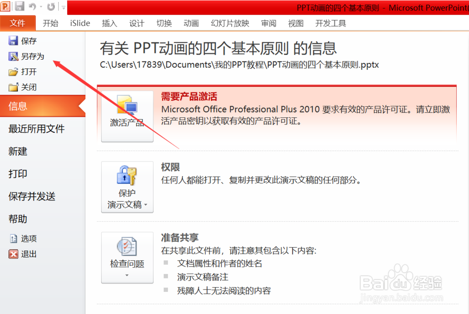The height and width of the screenshot is (314, 469).
Task: Click the lock and key 保护演示文稿 button
Action: (127, 187)
